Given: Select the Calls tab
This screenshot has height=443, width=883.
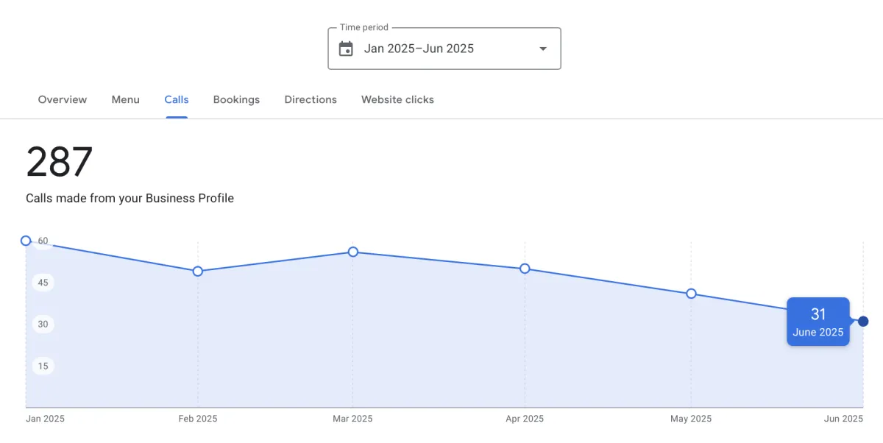Looking at the screenshot, I should coord(177,99).
